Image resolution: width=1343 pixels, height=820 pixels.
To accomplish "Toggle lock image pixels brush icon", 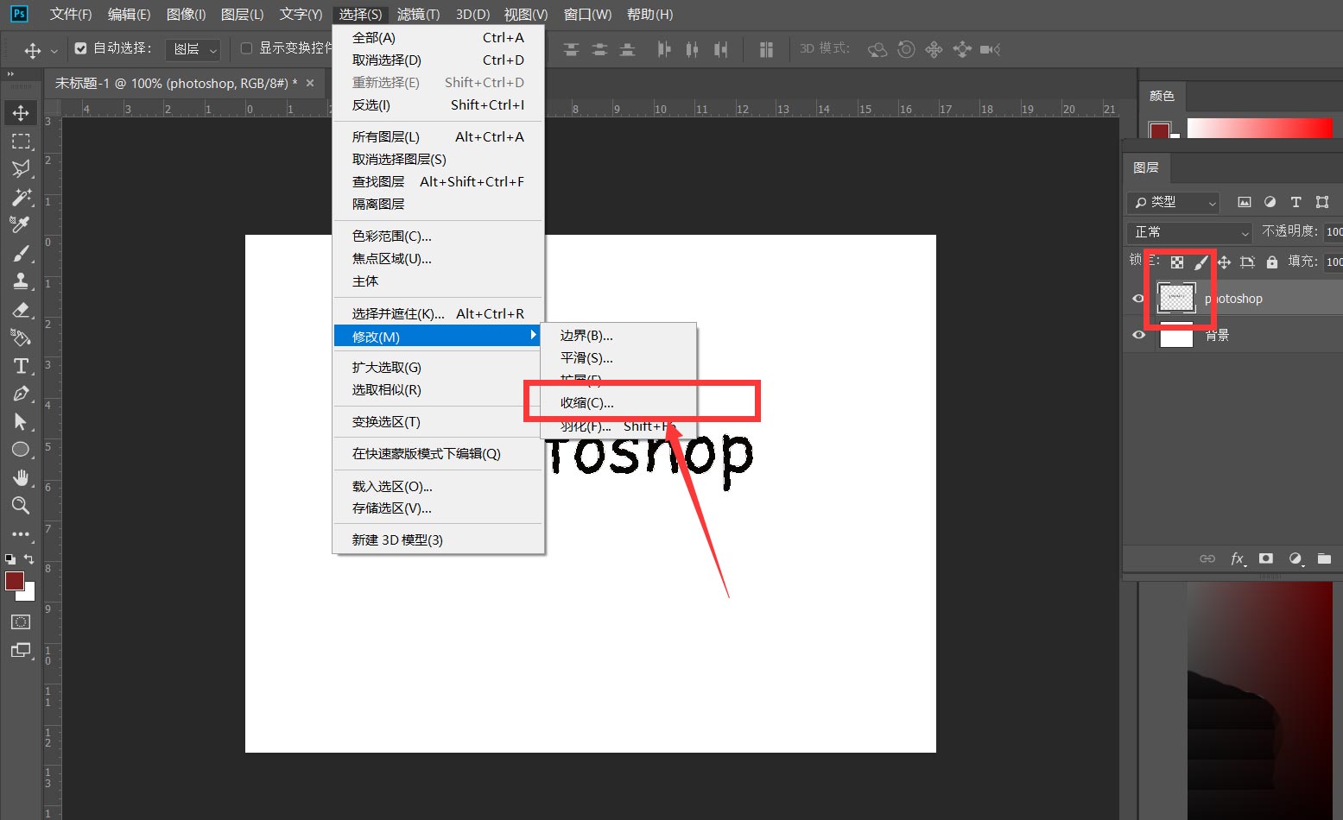I will coord(1200,262).
